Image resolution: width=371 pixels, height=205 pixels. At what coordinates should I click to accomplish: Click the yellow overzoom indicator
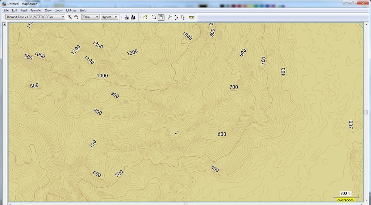pyautogui.click(x=345, y=200)
